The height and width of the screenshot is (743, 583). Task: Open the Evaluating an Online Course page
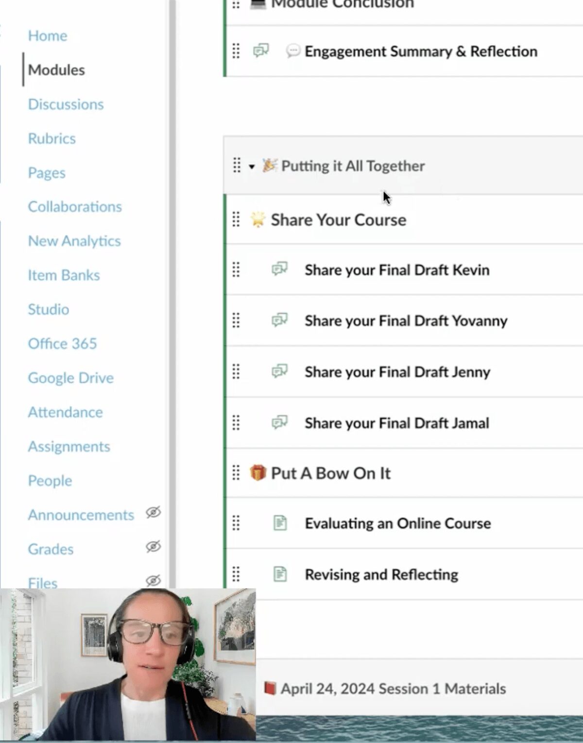point(397,523)
